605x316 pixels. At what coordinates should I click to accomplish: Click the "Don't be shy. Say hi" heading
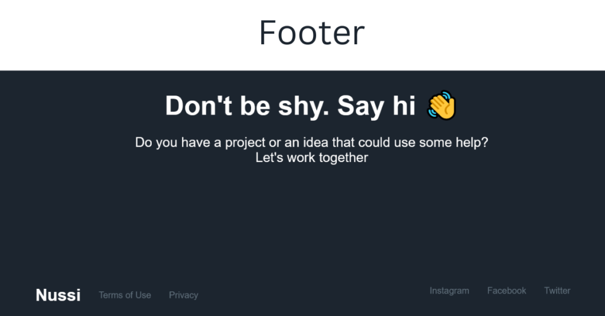pyautogui.click(x=290, y=106)
